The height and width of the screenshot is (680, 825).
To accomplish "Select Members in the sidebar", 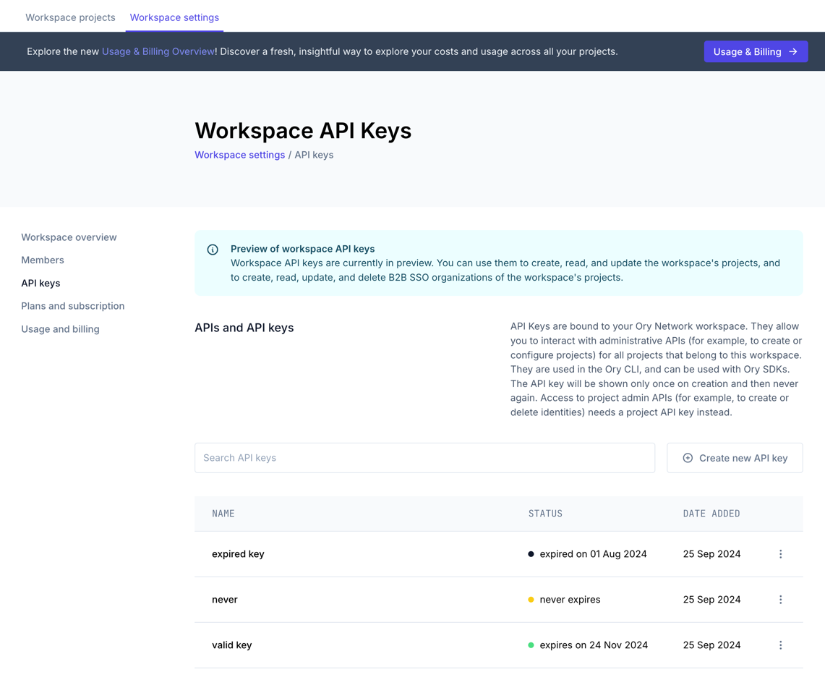I will point(42,260).
